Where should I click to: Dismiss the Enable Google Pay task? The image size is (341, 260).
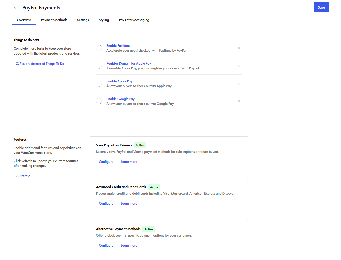tap(239, 101)
